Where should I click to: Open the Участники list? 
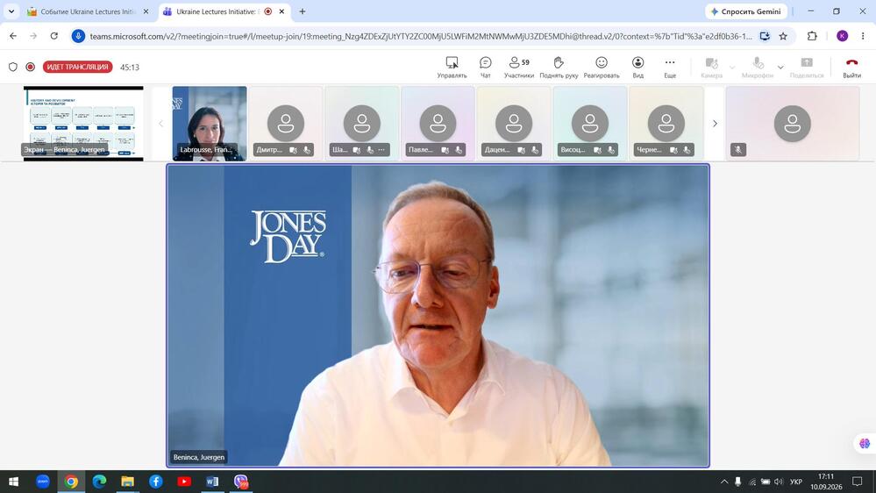518,67
